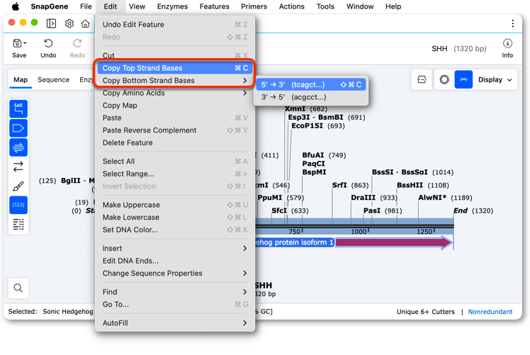Choose Make Uppercase
530x355 pixels.
click(175, 205)
